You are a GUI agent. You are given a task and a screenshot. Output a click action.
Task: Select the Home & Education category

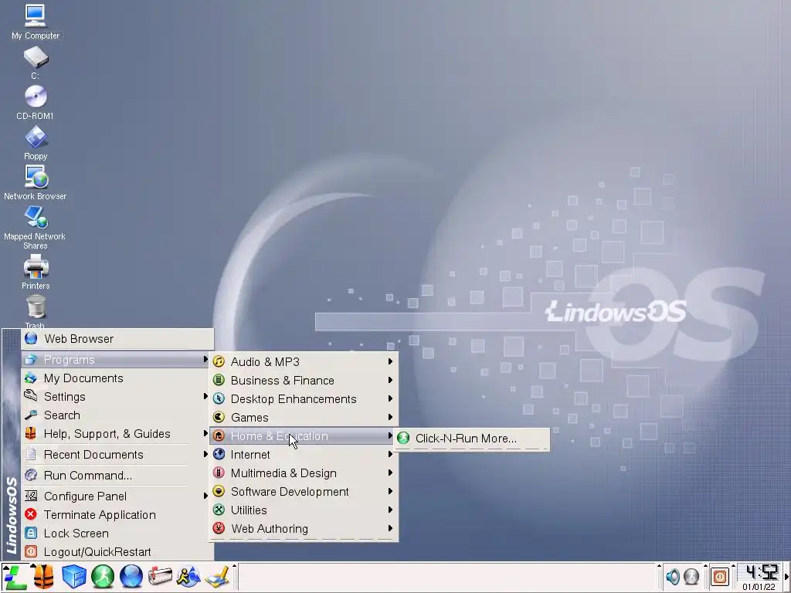coord(303,436)
